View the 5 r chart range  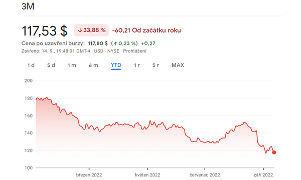156,65
